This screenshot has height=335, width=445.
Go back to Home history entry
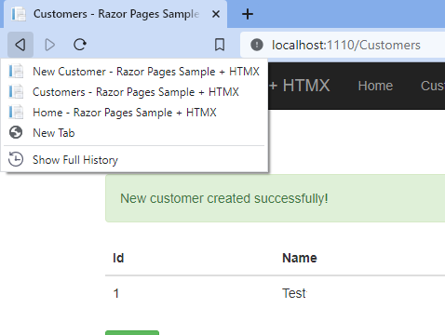(x=135, y=113)
